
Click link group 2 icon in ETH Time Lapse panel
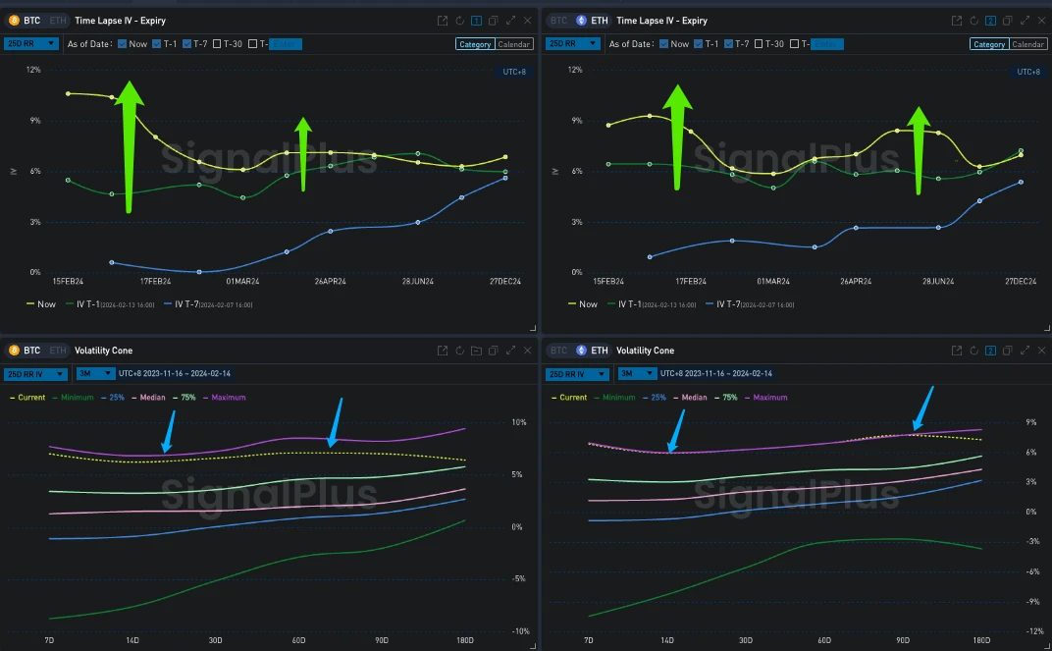[x=990, y=21]
